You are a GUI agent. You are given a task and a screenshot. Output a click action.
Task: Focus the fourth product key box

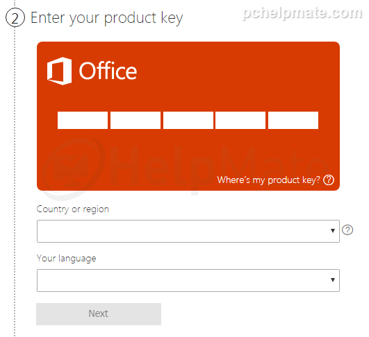pos(240,120)
